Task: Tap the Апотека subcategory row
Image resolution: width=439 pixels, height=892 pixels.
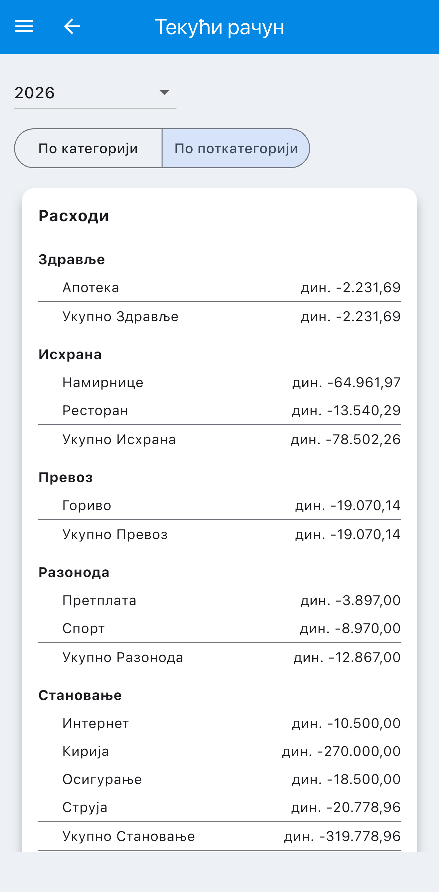Action: click(219, 288)
